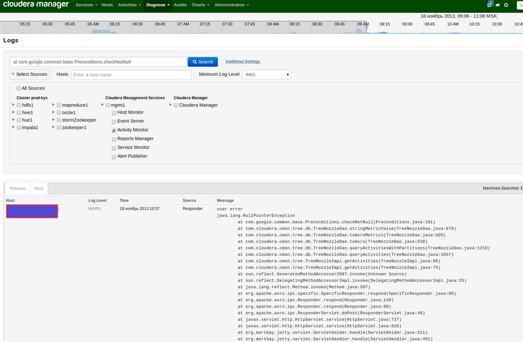Screen dimensions: 523x342
Task: Open the running commands indicator with badge 2
Action: [489, 5]
